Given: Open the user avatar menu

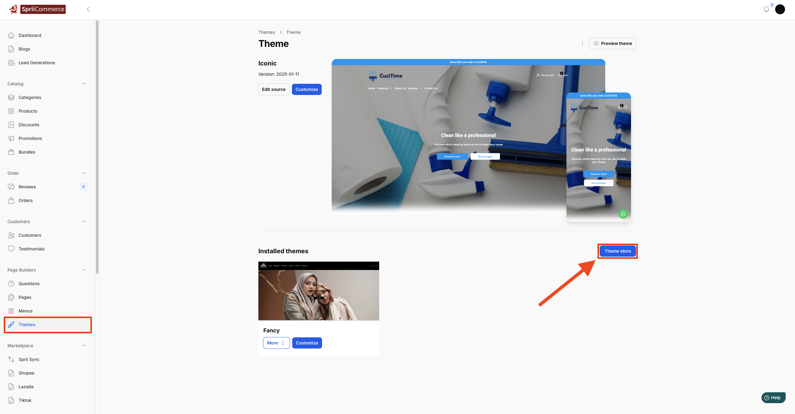Looking at the screenshot, I should [780, 9].
